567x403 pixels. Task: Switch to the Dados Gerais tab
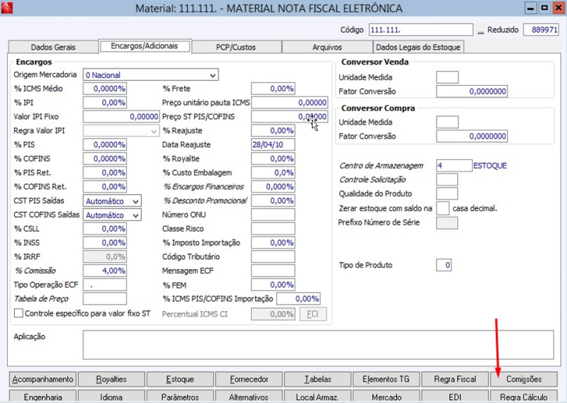(x=53, y=47)
